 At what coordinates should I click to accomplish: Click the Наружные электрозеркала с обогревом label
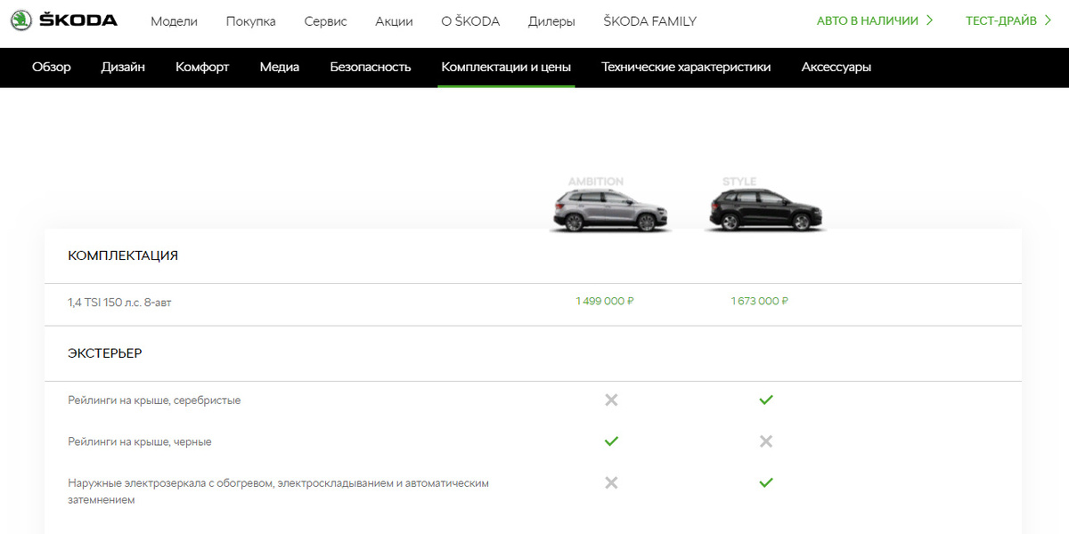pos(278,491)
